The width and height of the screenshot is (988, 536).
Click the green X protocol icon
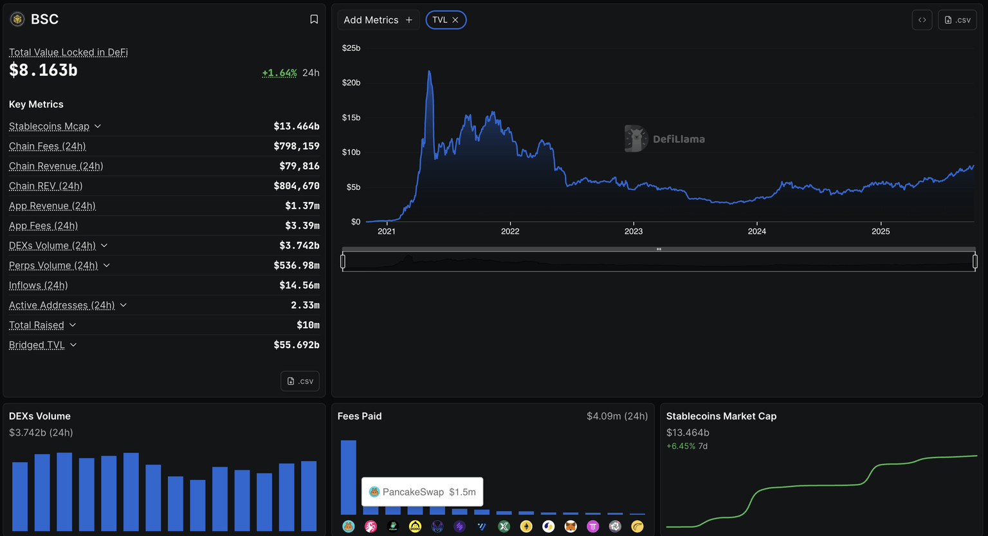[x=504, y=526]
